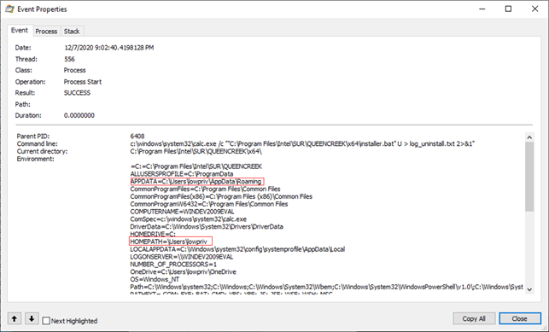Minimize the Event Properties window
549x332 pixels.
click(482, 9)
